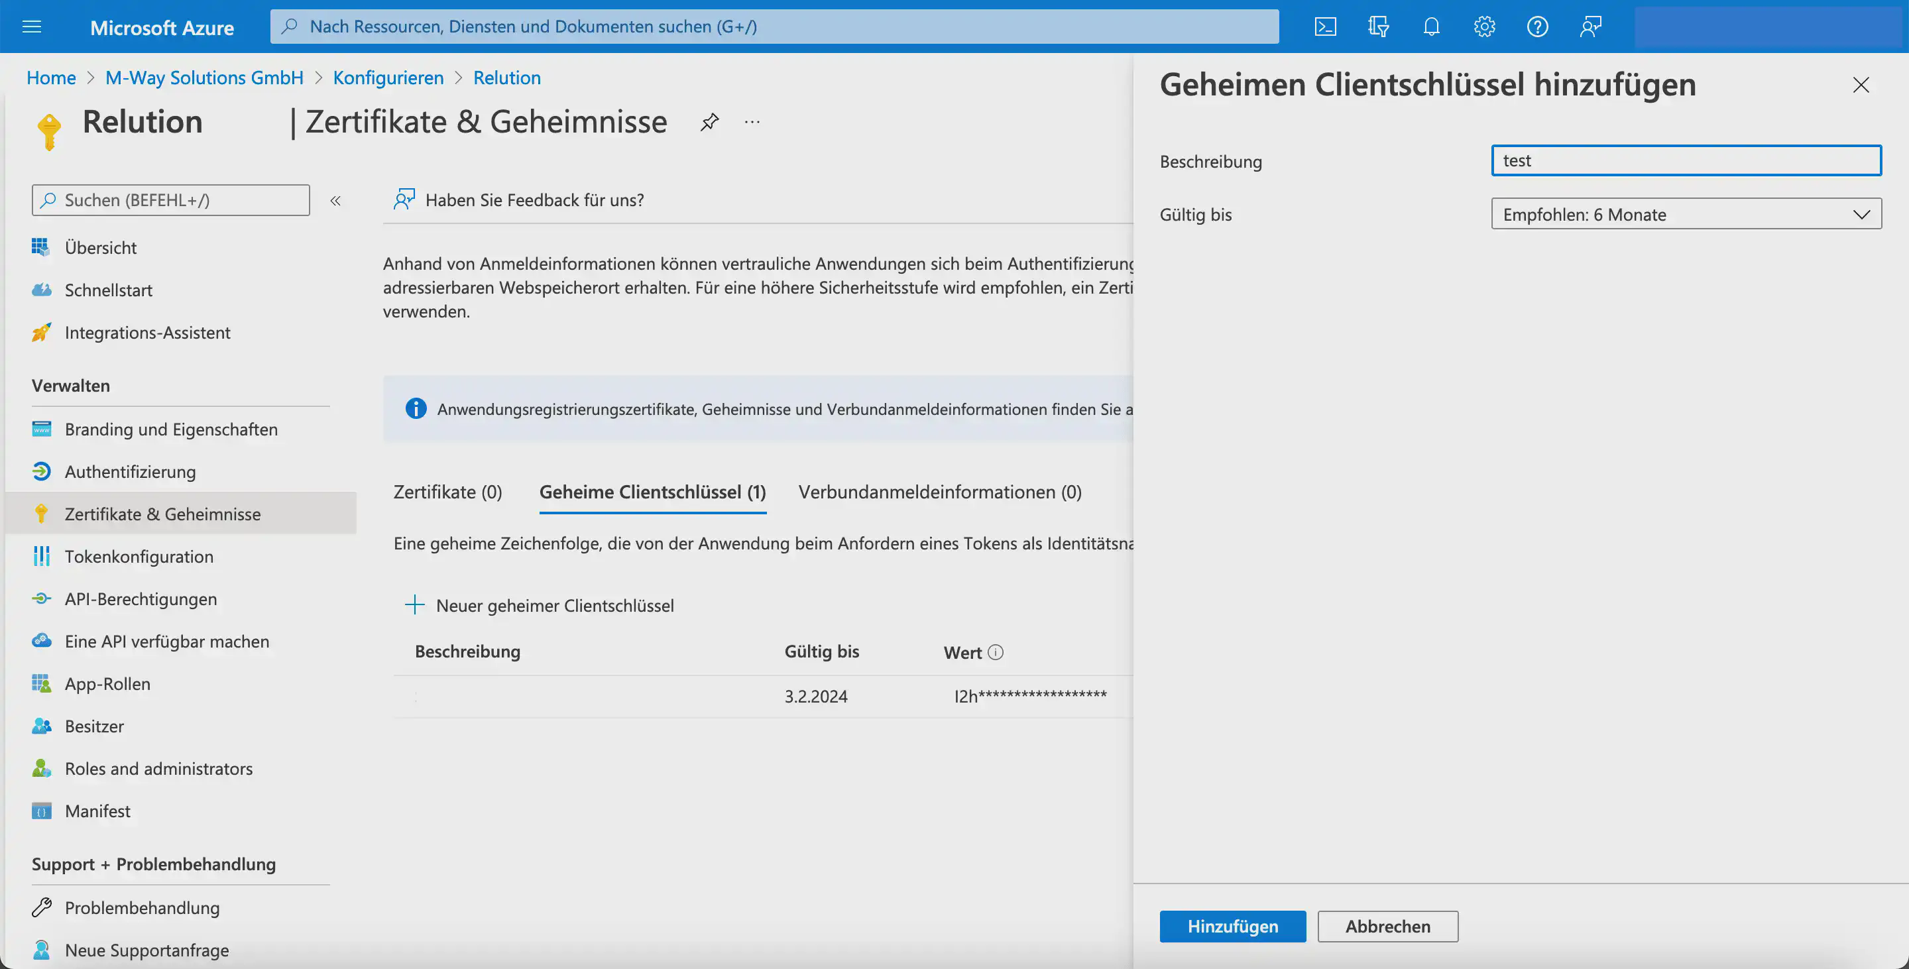Open directories and subscriptions filter icon
This screenshot has height=969, width=1909.
(x=1377, y=27)
